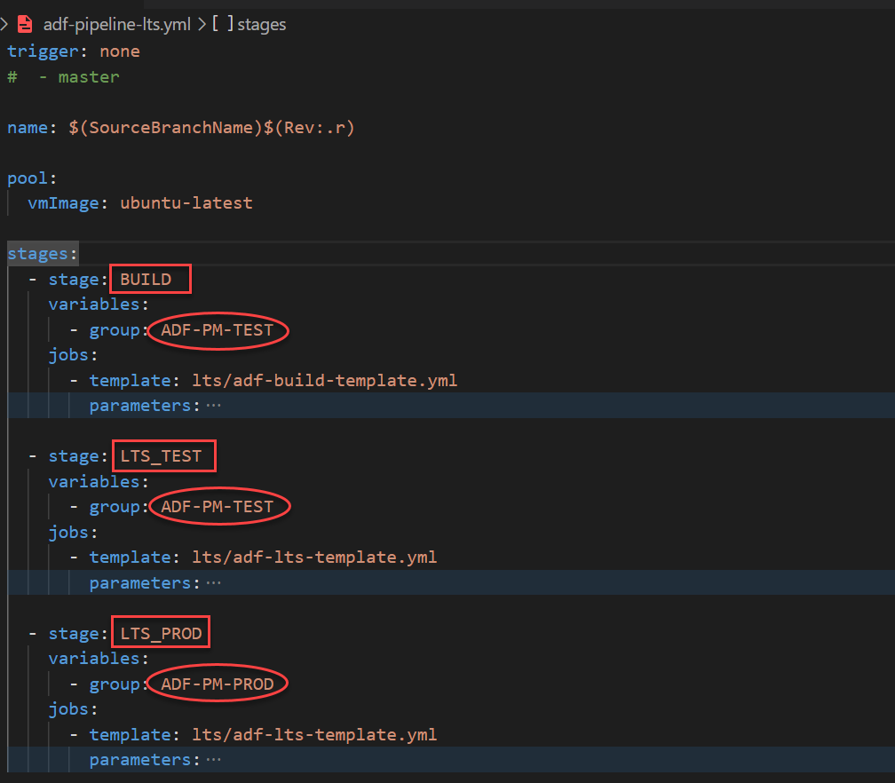Expand folded parameters under LTS_TEST stage
The height and width of the screenshot is (783, 895).
(x=213, y=583)
